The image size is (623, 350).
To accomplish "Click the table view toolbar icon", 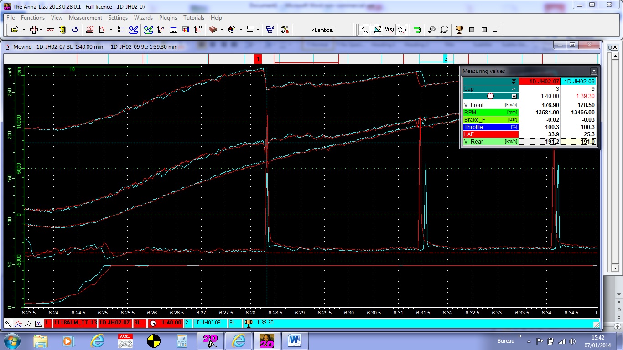I will click(x=173, y=30).
